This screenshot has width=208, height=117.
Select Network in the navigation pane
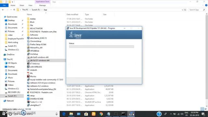coord(10,101)
